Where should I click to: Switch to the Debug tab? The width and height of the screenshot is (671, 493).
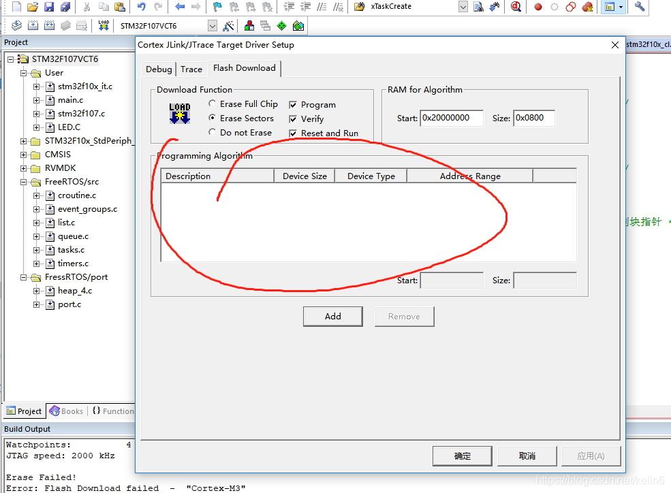[x=159, y=69]
